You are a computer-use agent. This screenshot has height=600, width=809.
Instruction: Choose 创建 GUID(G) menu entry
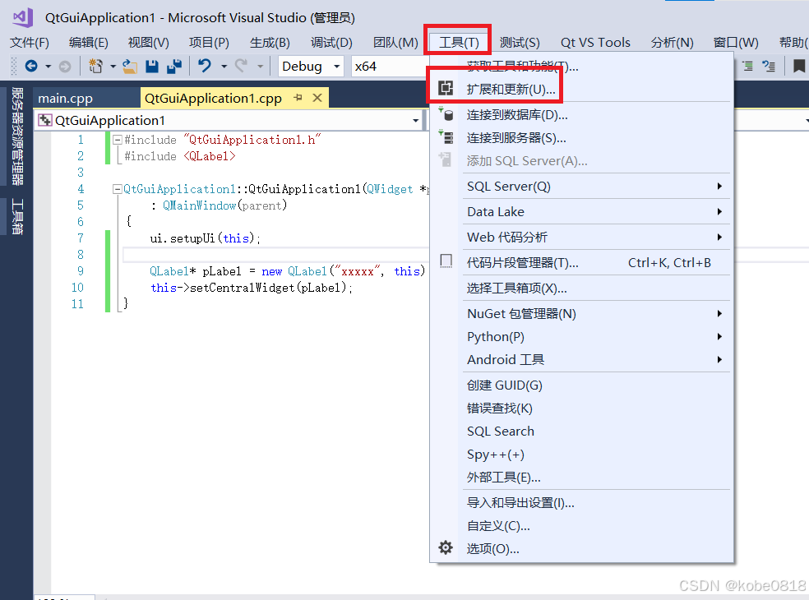point(581,385)
